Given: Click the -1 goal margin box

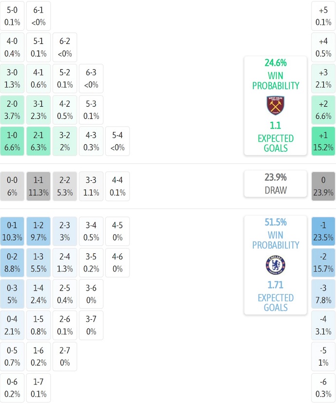Looking at the screenshot, I should click(323, 231).
